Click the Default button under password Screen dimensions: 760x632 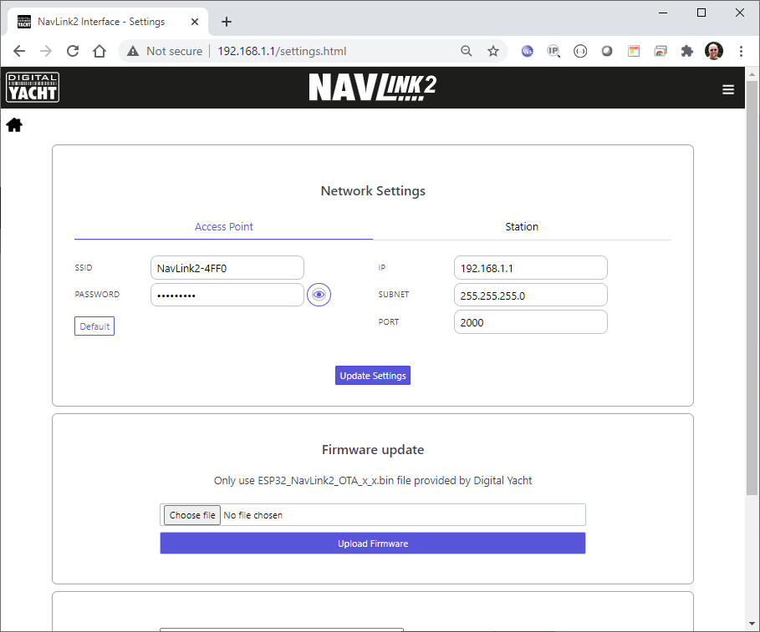[x=94, y=326]
